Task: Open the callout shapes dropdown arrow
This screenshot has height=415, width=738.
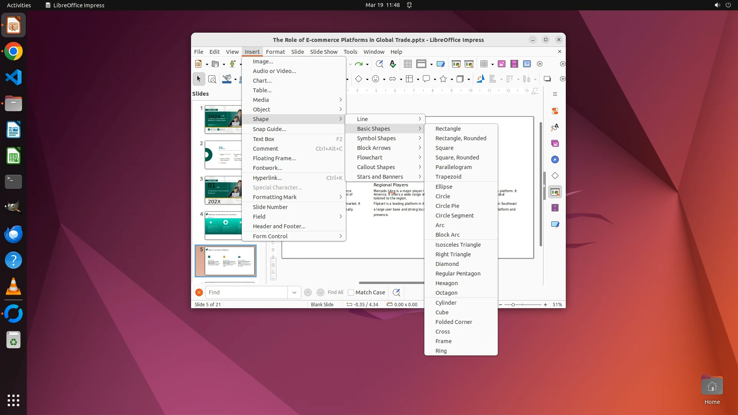Action: (x=435, y=80)
